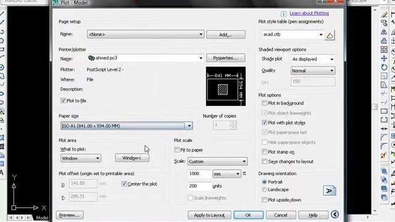This screenshot has height=222, width=395.
Task: Enable Plot stamp on
Action: click(x=264, y=152)
